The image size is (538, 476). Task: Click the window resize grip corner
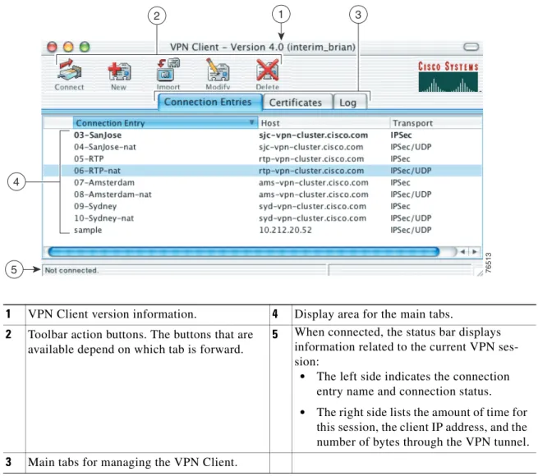click(x=480, y=272)
